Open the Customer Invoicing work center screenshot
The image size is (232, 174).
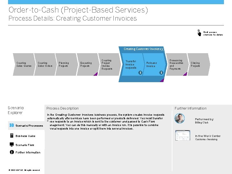[x=183, y=135]
